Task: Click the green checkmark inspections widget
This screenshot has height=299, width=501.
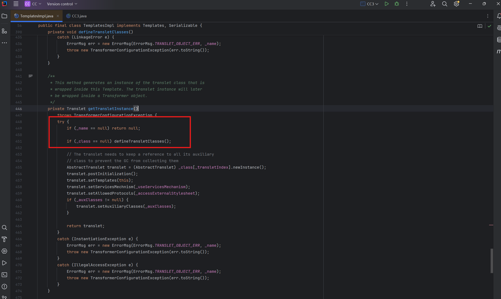Action: (489, 26)
